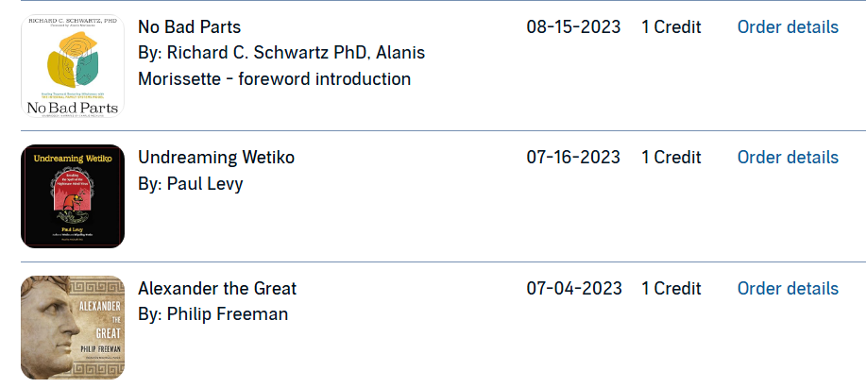Select the Alexander the Great cover thumbnail
The width and height of the screenshot is (866, 388).
coord(73,328)
